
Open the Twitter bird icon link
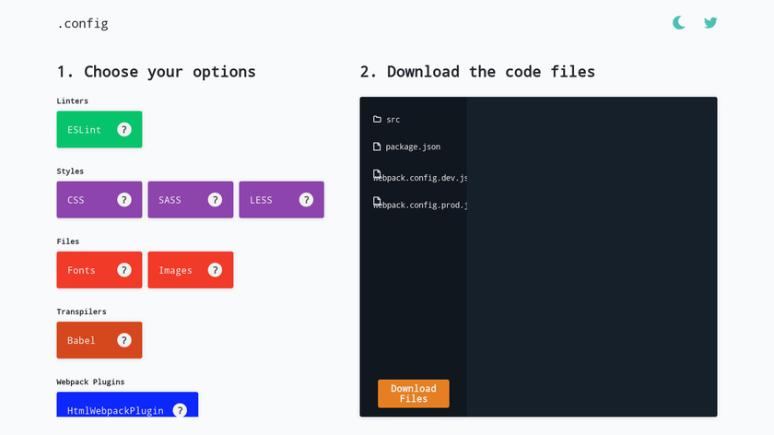click(710, 23)
